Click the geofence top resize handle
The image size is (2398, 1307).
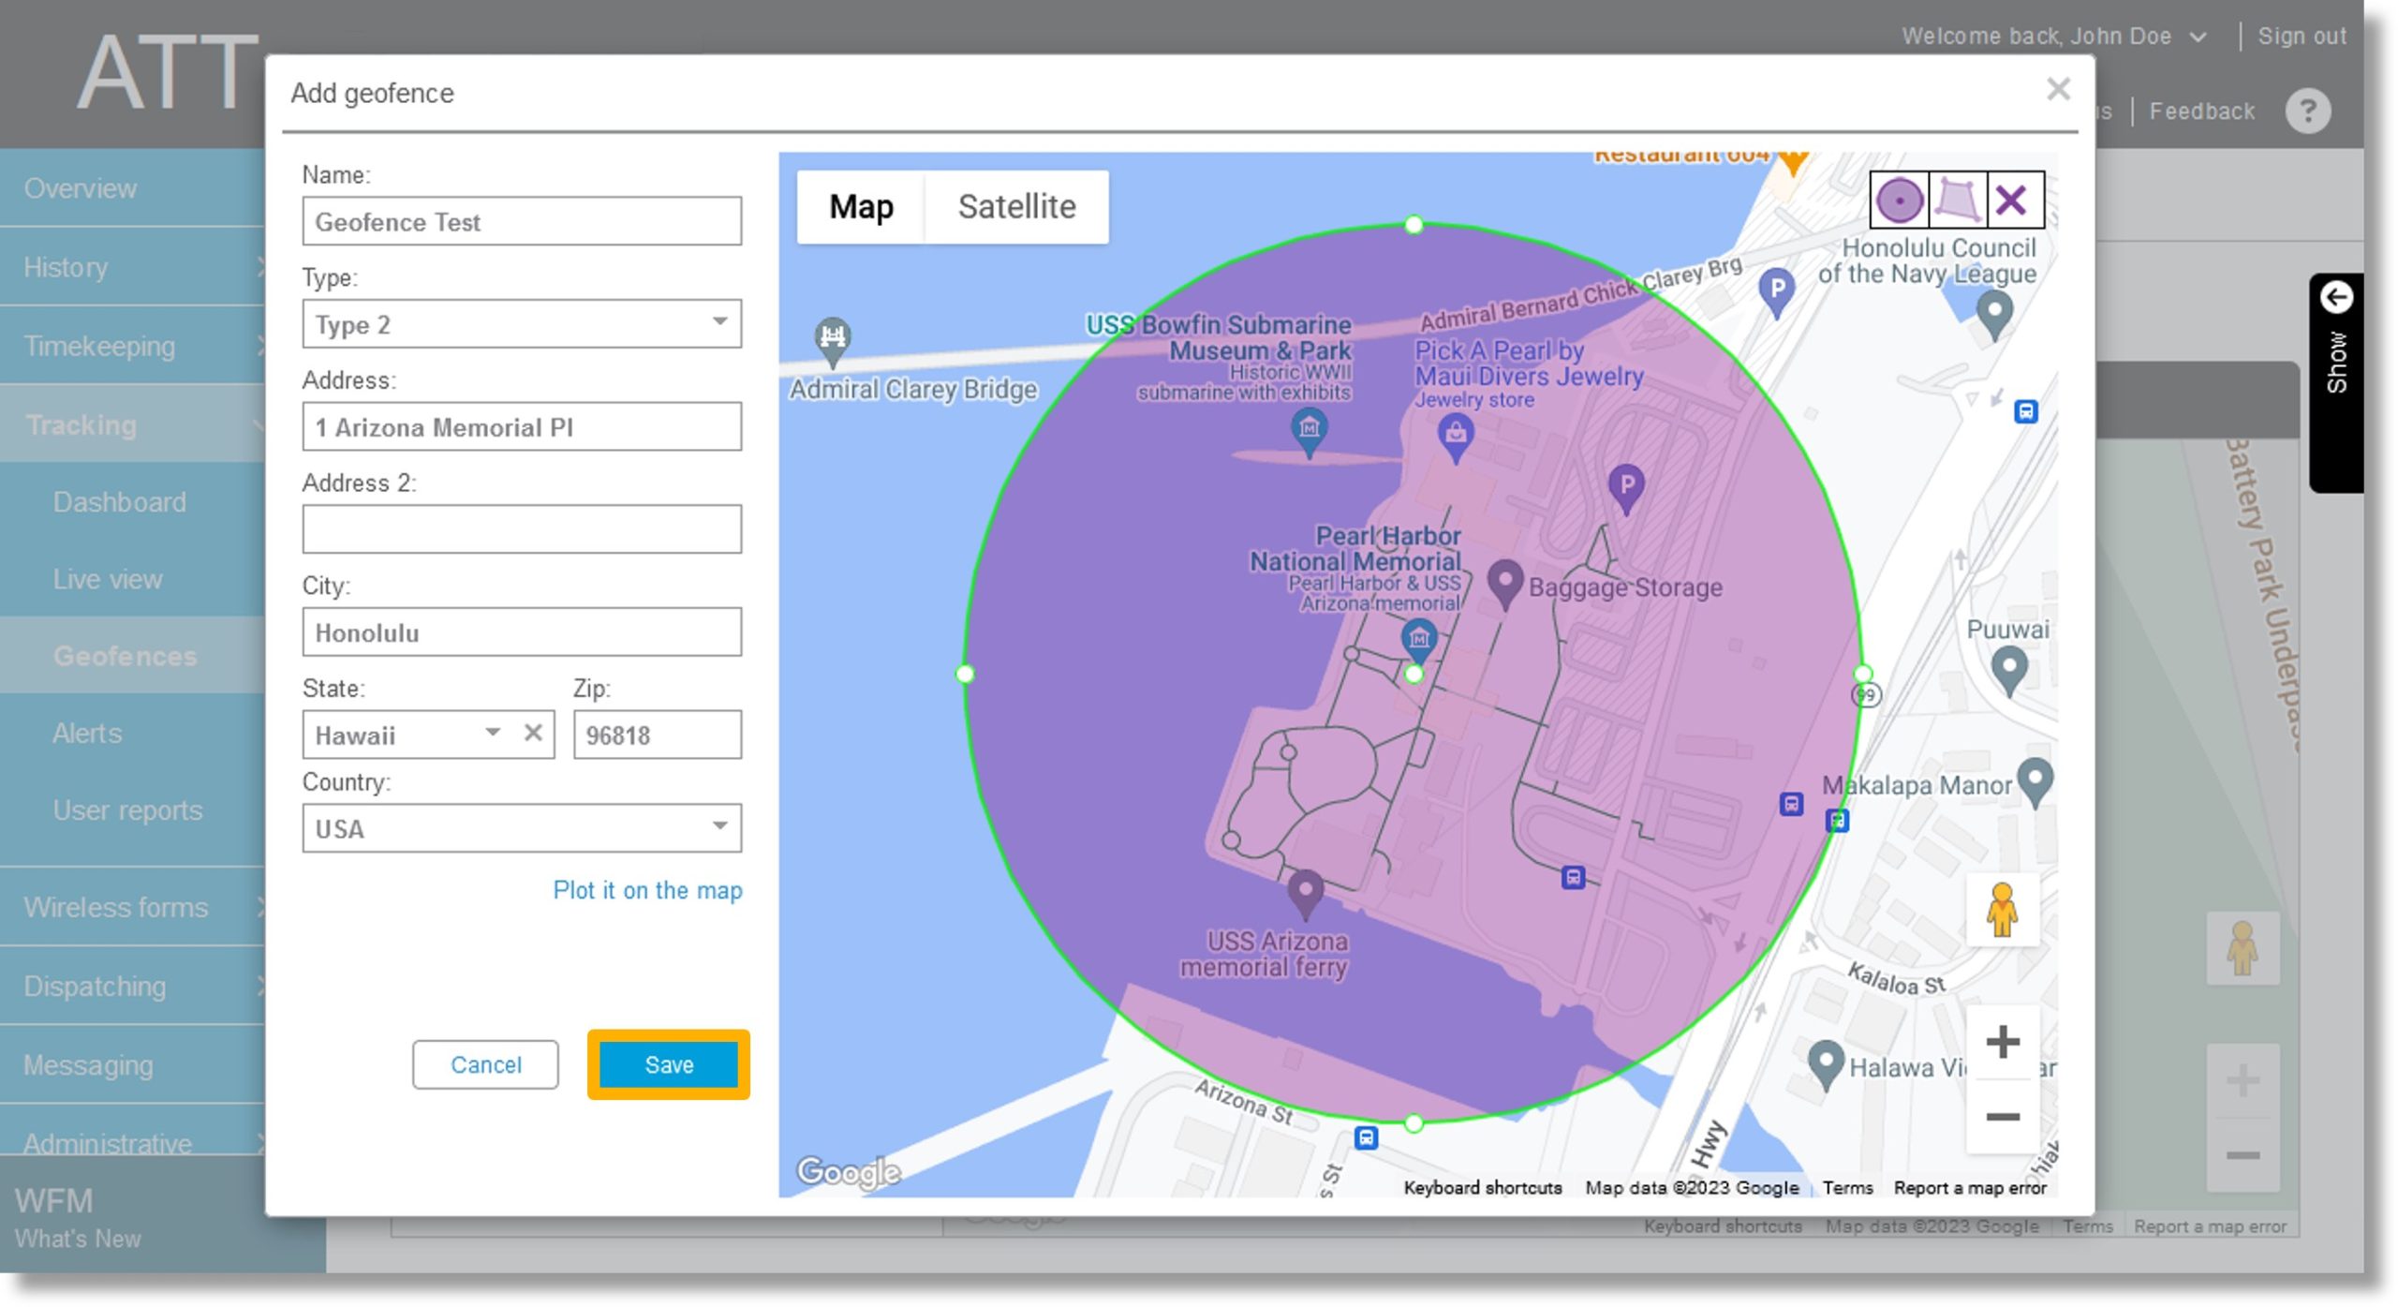pos(1414,225)
